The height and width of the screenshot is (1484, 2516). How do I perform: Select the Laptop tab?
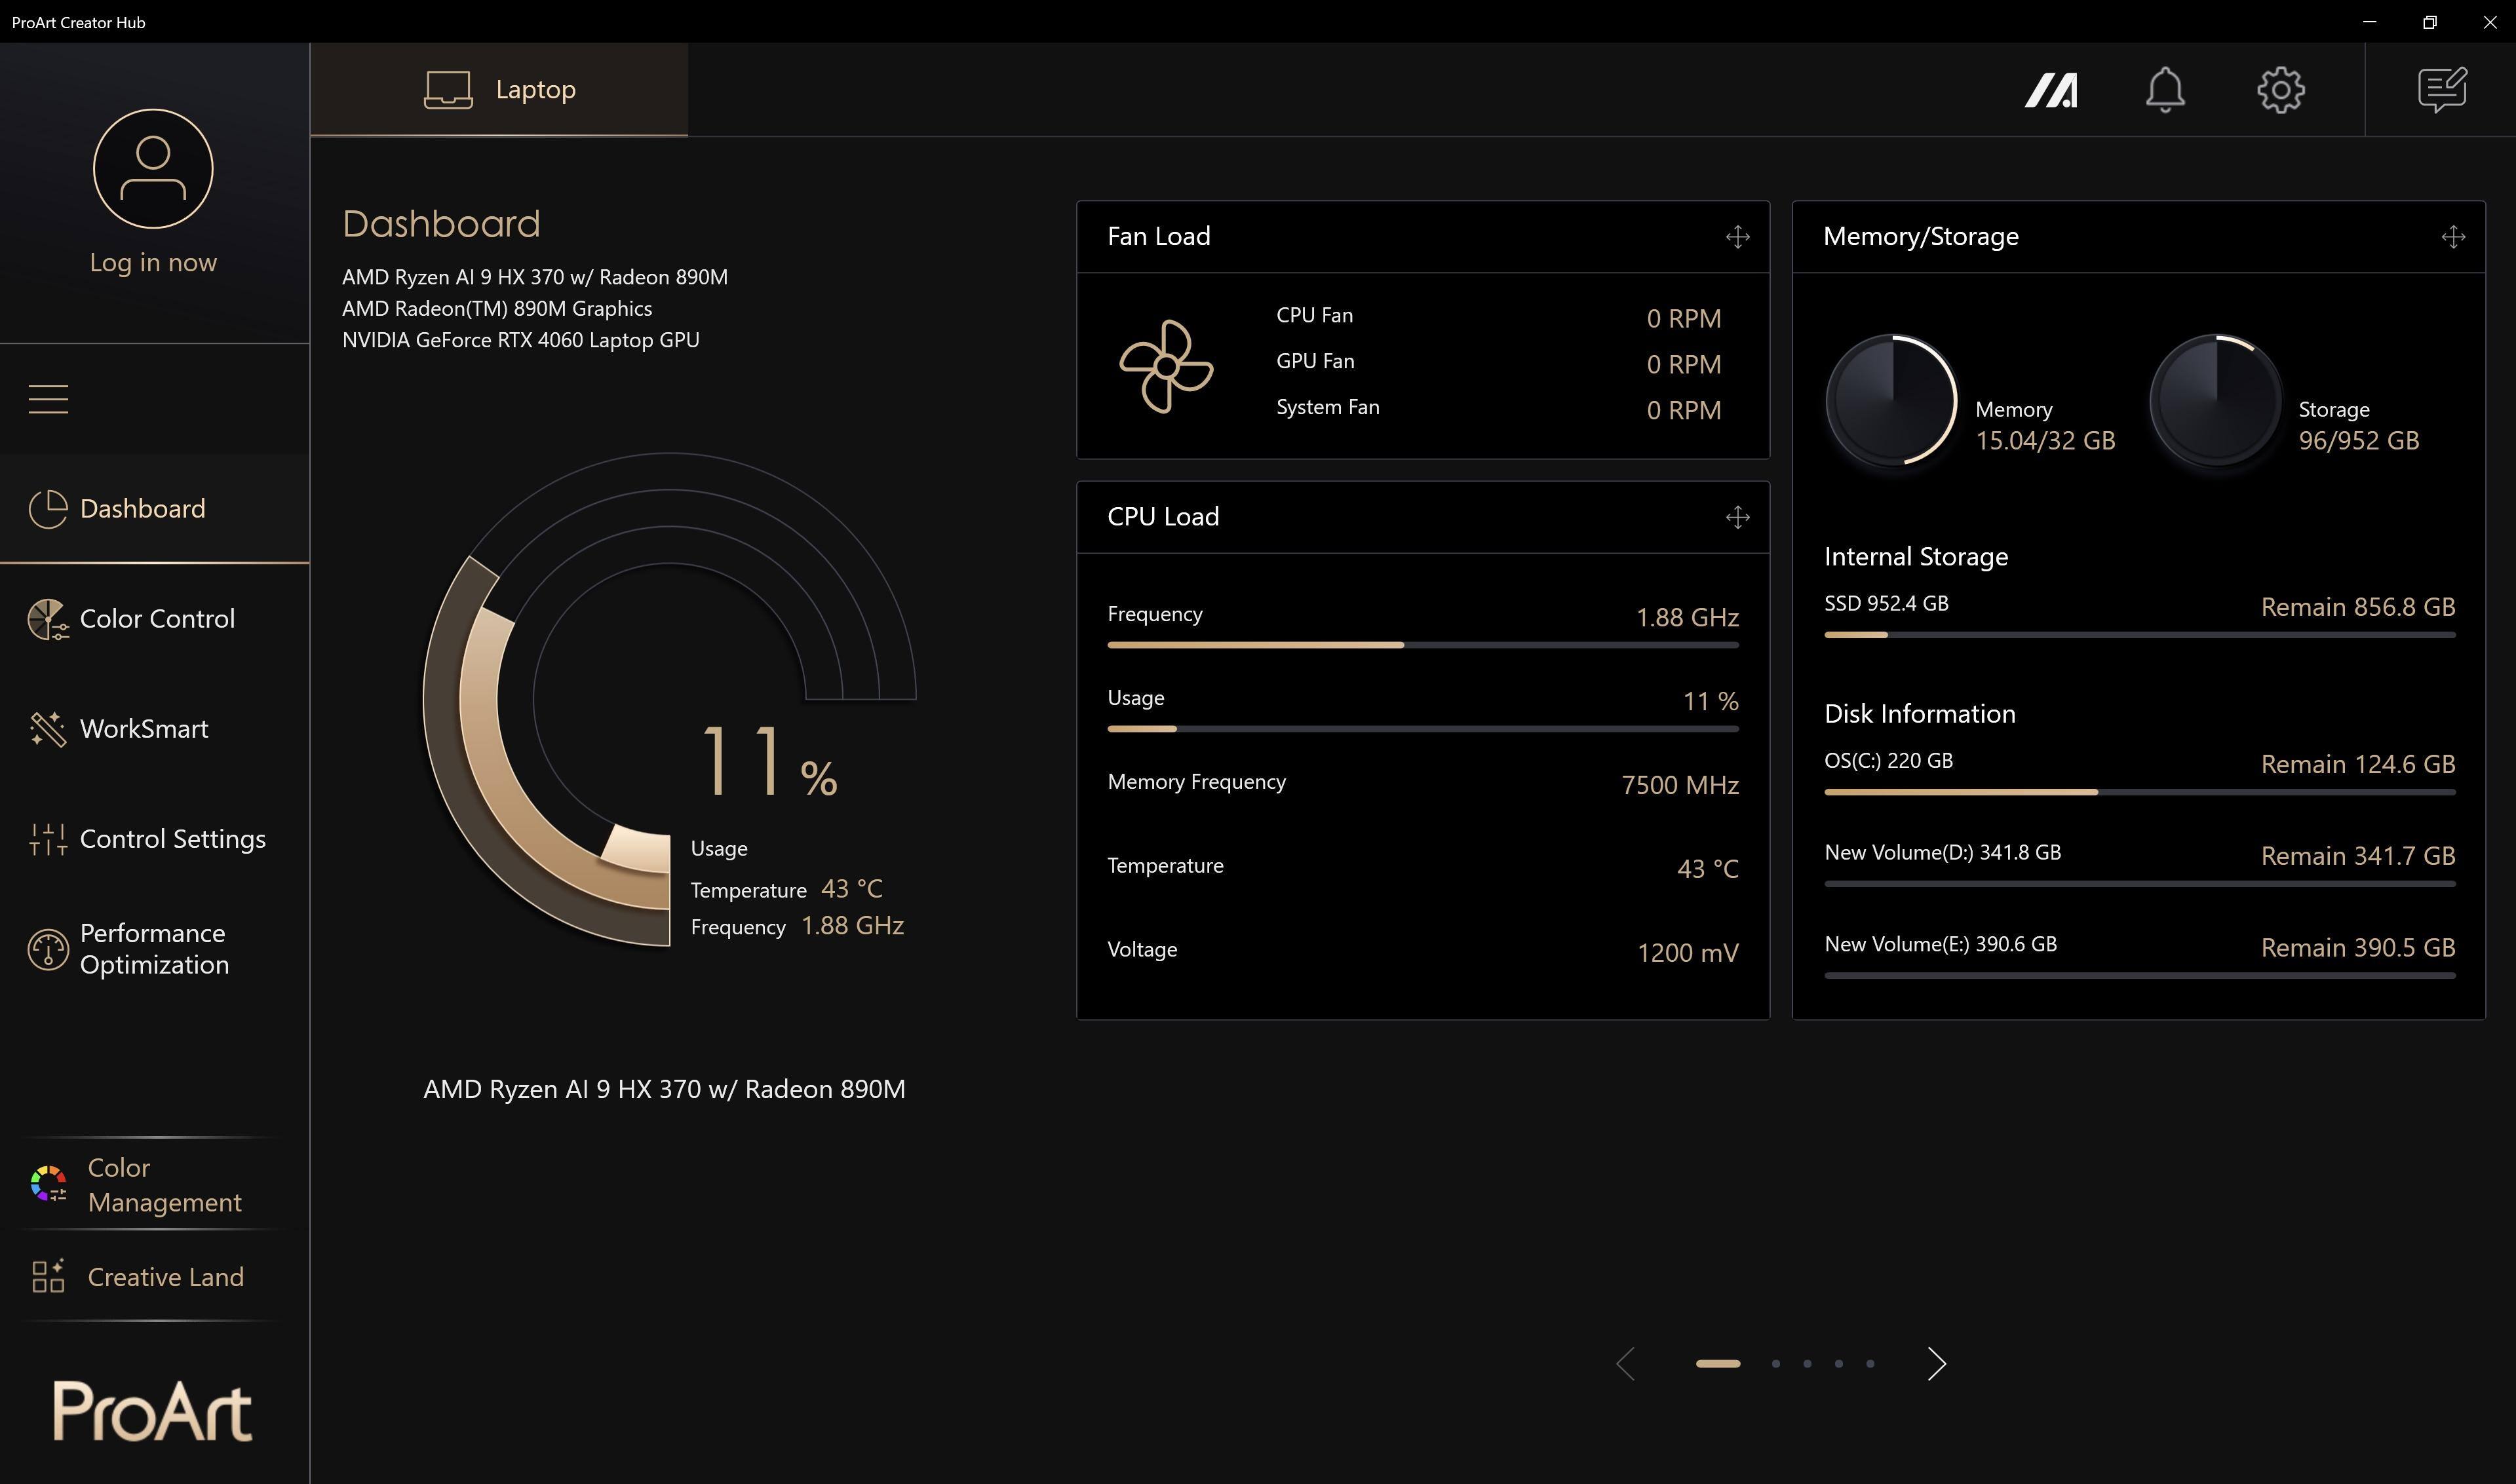[x=499, y=90]
